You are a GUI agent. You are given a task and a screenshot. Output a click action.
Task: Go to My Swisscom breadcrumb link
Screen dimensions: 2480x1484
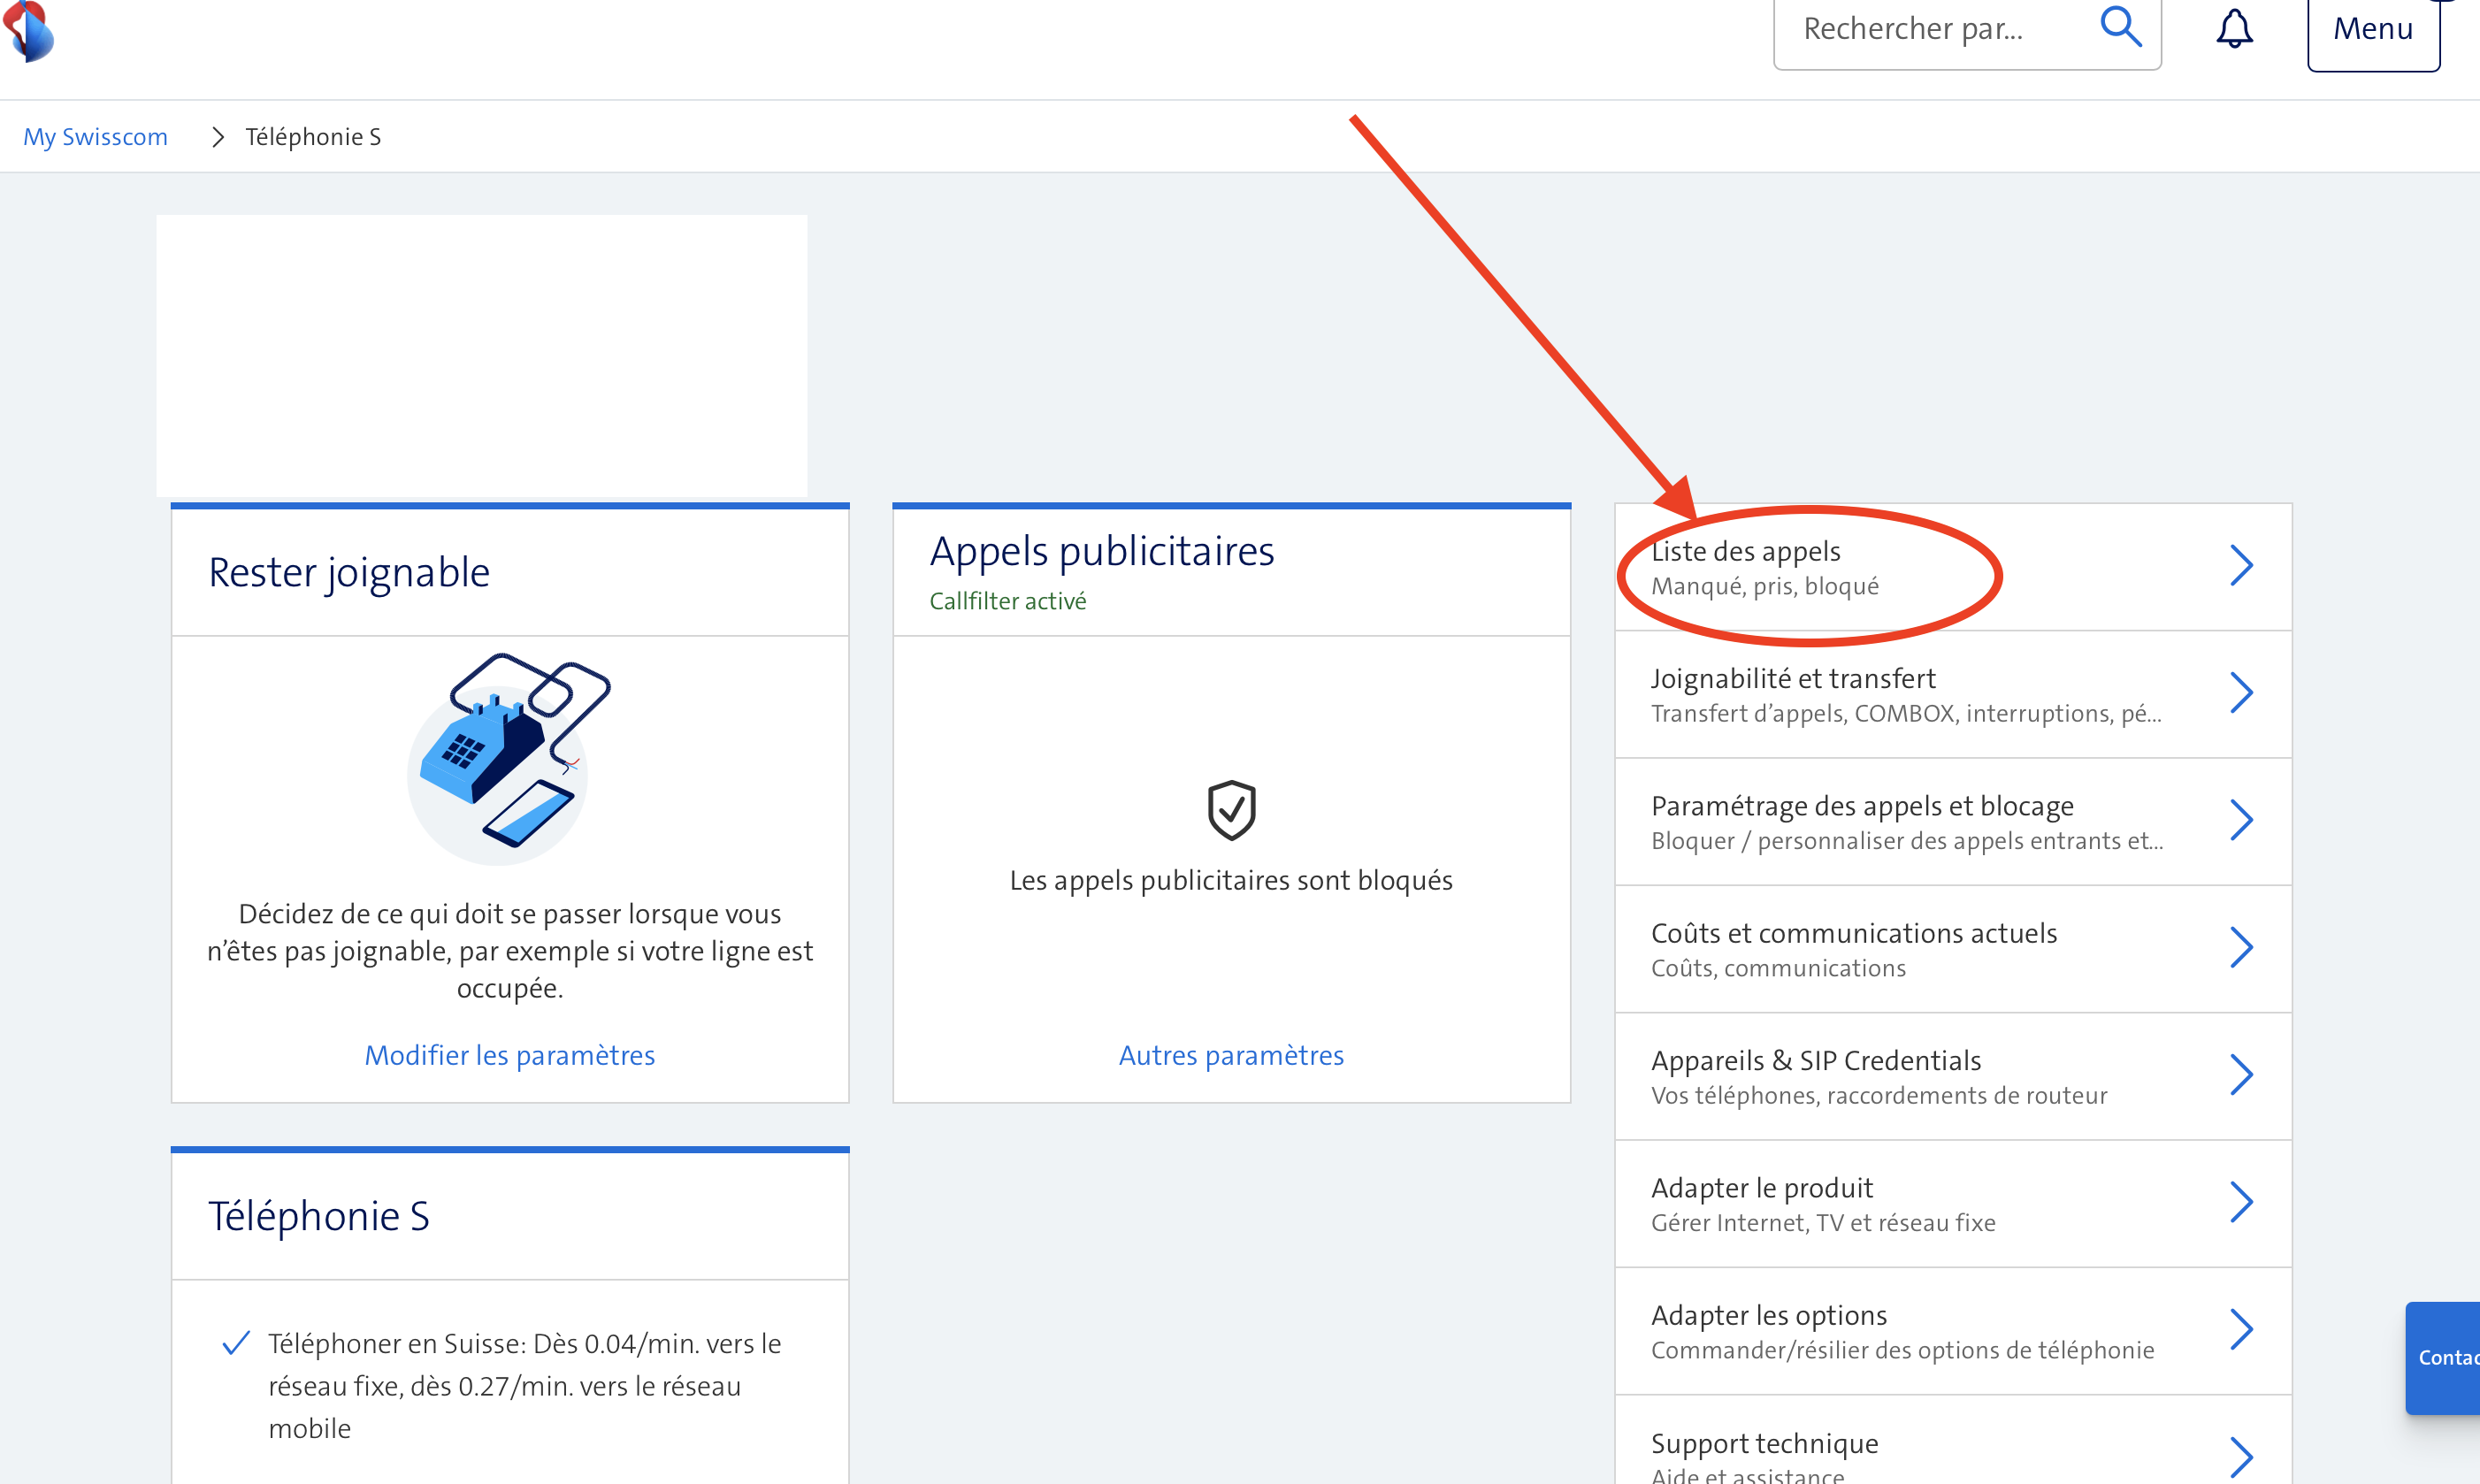pos(95,137)
